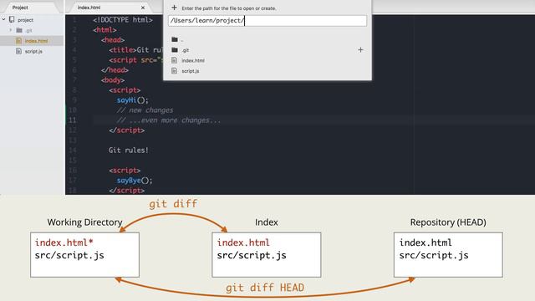Click the <!DOCTYPE html> line
Image resolution: width=535 pixels, height=301 pixels.
click(x=123, y=20)
